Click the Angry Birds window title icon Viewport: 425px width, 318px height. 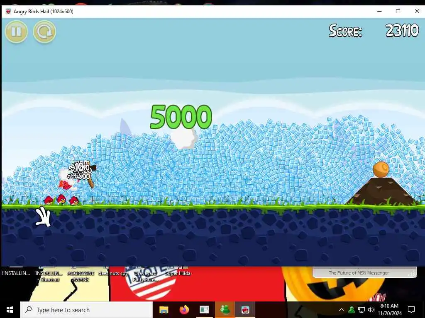pyautogui.click(x=8, y=11)
